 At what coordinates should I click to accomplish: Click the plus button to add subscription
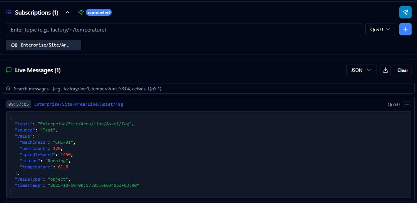pos(405,29)
